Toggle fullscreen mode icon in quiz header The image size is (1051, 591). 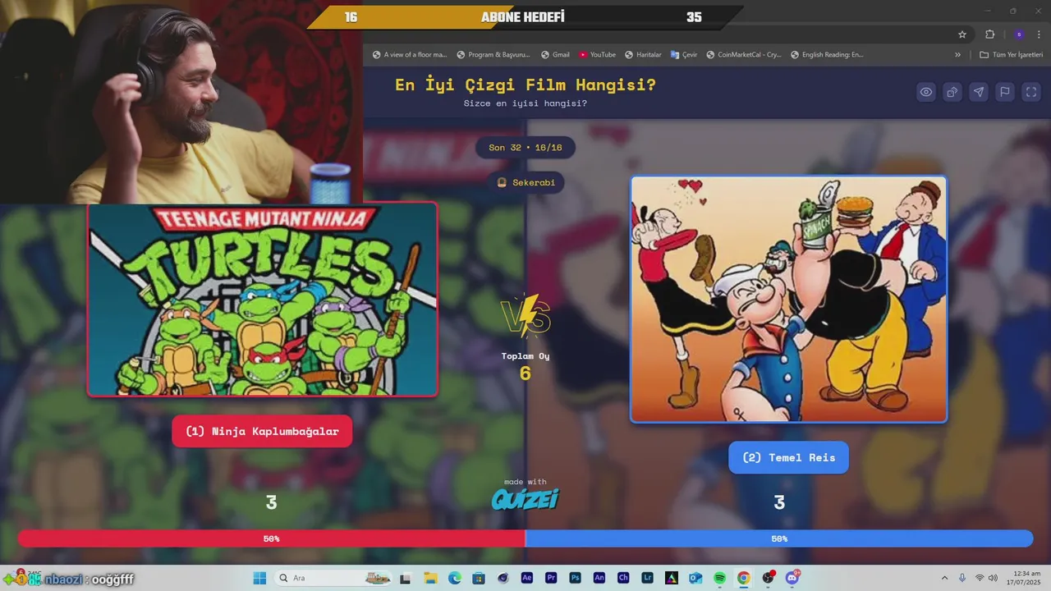tap(1031, 92)
